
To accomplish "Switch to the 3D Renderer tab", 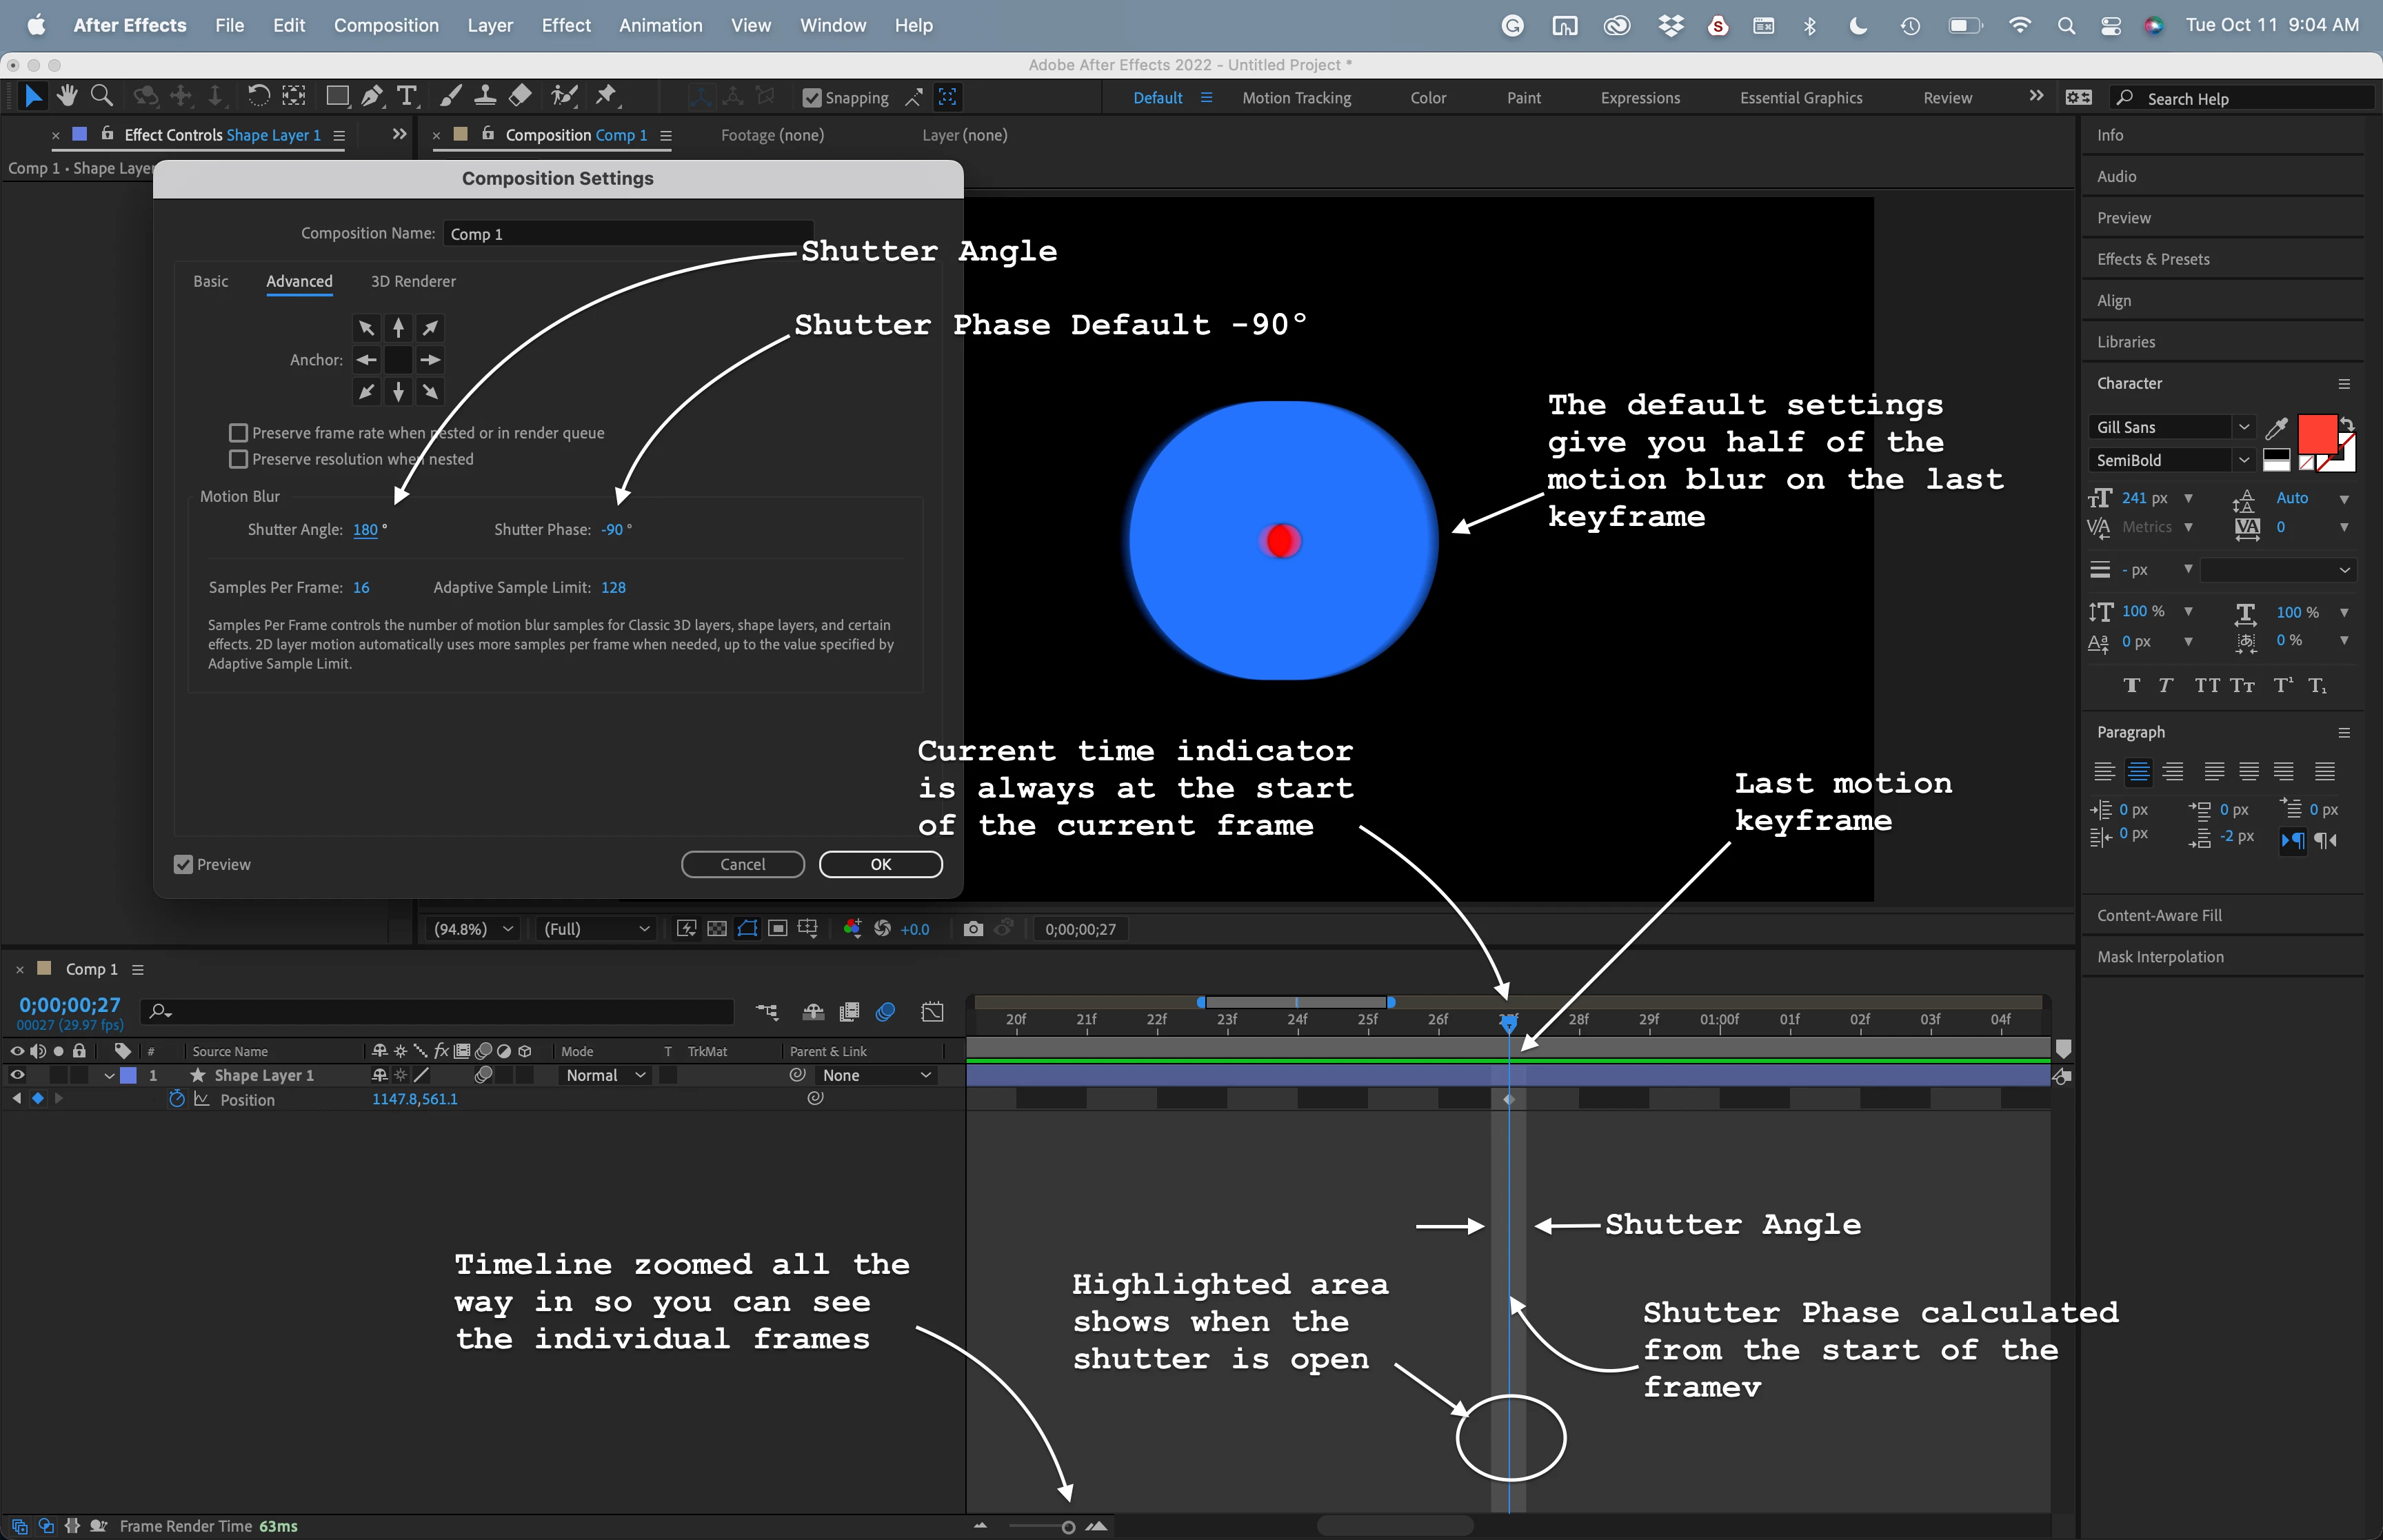I will tap(413, 281).
